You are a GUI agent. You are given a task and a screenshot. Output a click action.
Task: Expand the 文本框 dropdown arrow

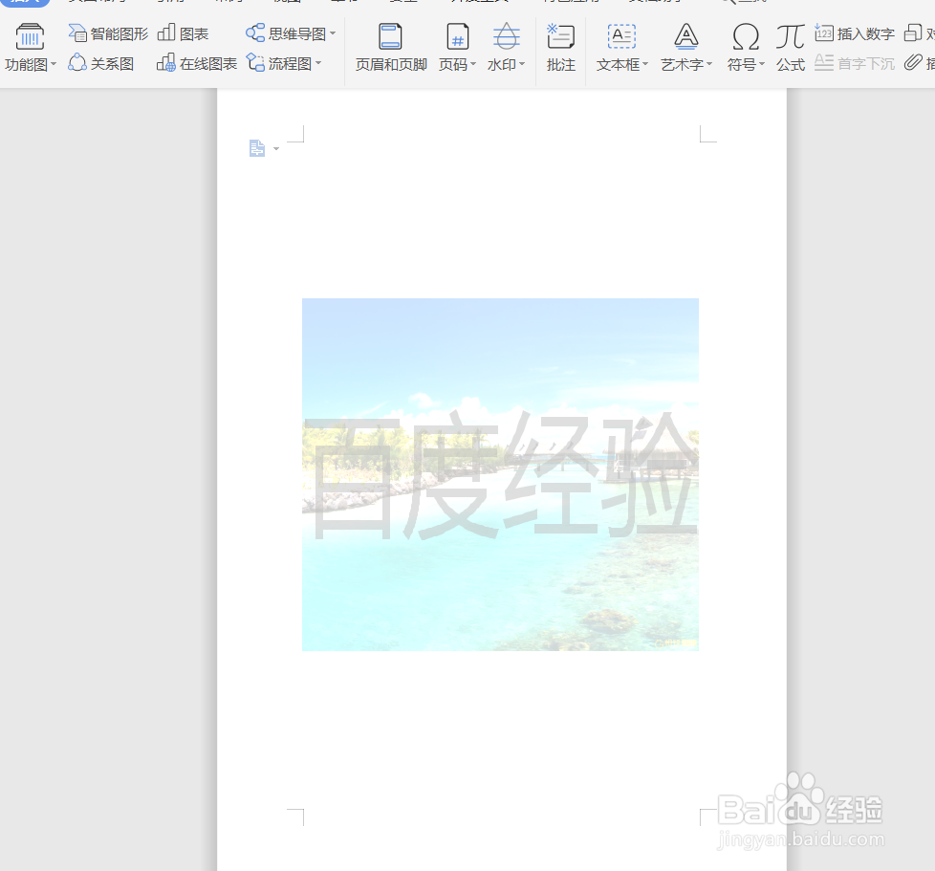click(x=644, y=64)
